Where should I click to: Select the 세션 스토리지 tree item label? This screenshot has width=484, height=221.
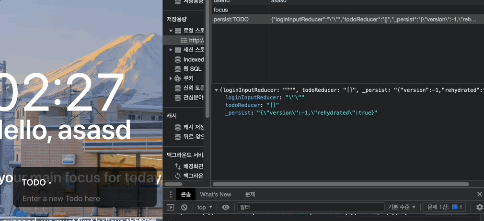[194, 50]
